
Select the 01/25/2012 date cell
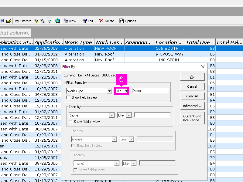(x=48, y=140)
